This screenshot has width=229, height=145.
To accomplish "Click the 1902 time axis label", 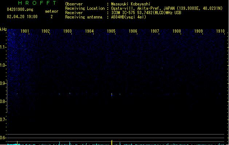I will click(x=46, y=31).
